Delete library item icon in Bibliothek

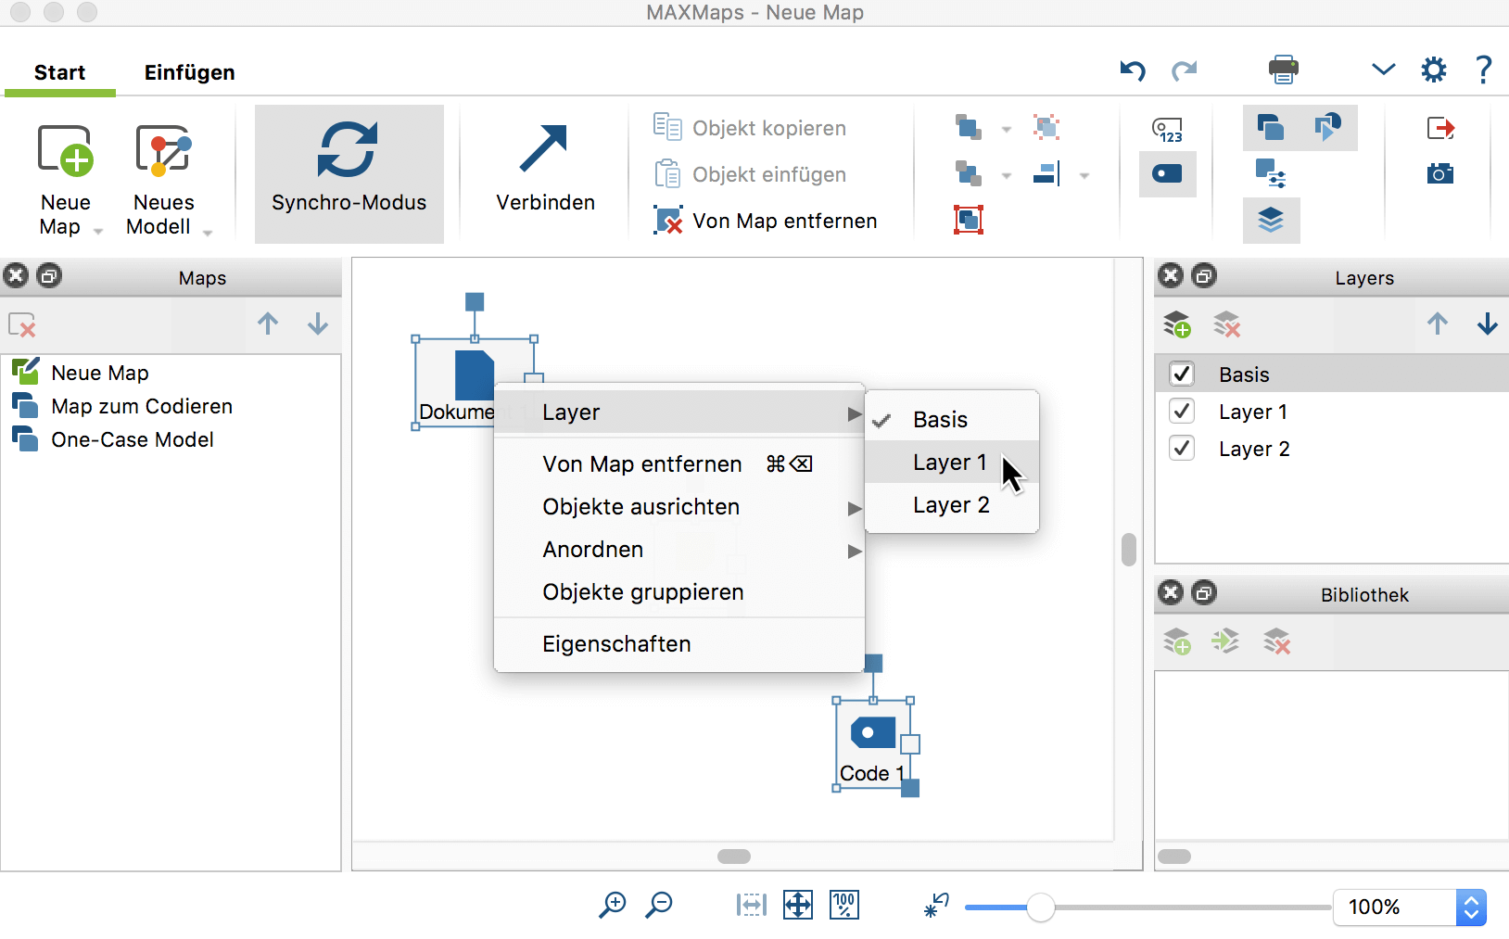(x=1276, y=641)
